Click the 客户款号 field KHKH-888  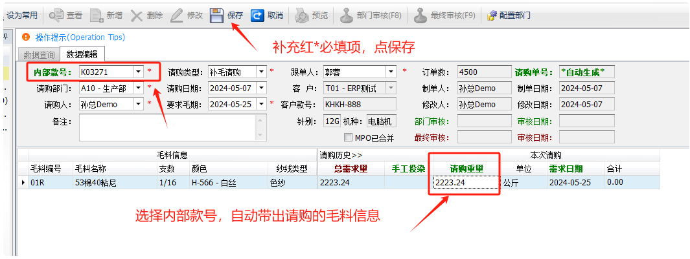click(360, 105)
